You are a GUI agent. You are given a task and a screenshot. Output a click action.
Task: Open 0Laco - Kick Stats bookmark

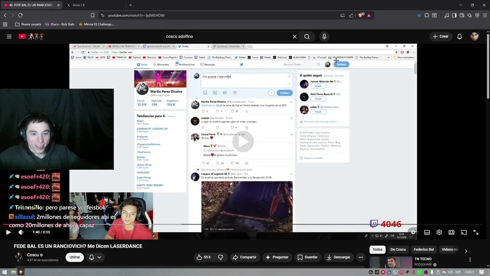[60, 24]
